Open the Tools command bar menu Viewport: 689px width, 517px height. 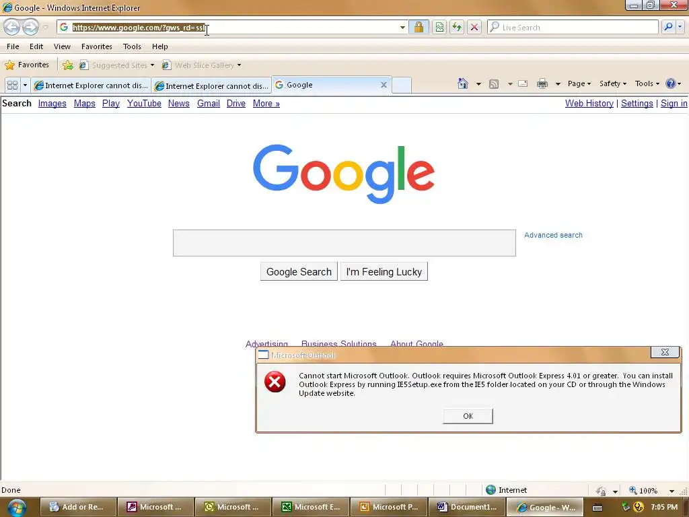coord(647,83)
